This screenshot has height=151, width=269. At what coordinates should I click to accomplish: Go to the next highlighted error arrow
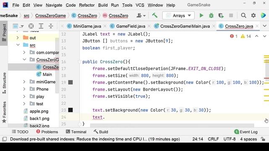264,36
